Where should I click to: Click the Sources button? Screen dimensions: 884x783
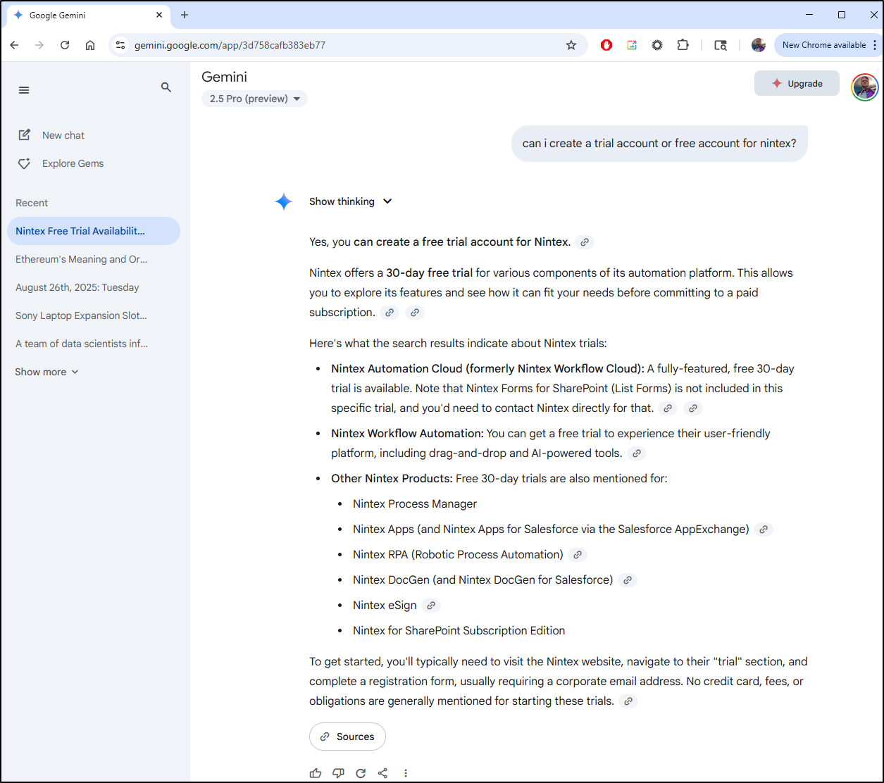coord(347,737)
